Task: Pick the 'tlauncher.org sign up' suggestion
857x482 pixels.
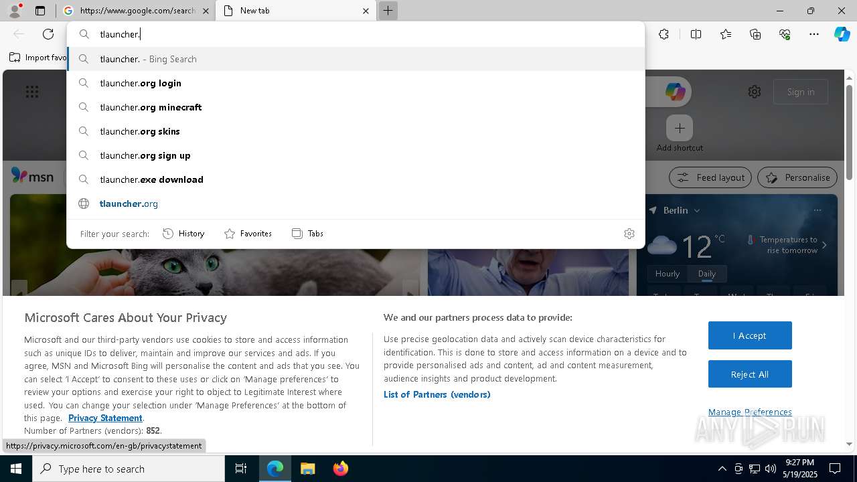Action: [356, 155]
